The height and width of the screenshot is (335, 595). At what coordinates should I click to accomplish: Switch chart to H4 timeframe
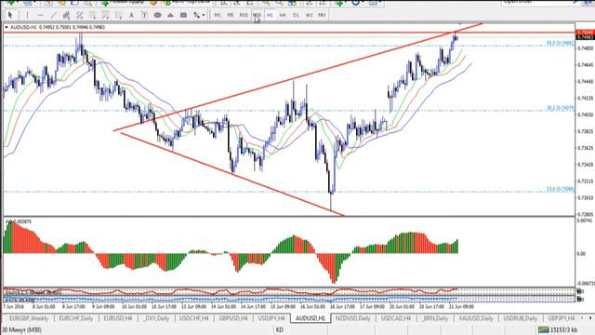283,15
